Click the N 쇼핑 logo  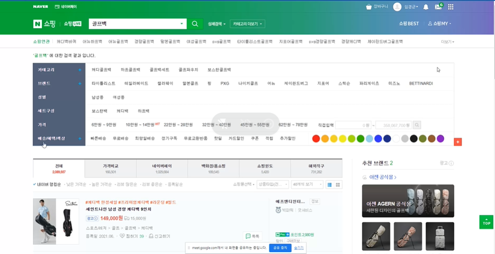[x=44, y=24]
